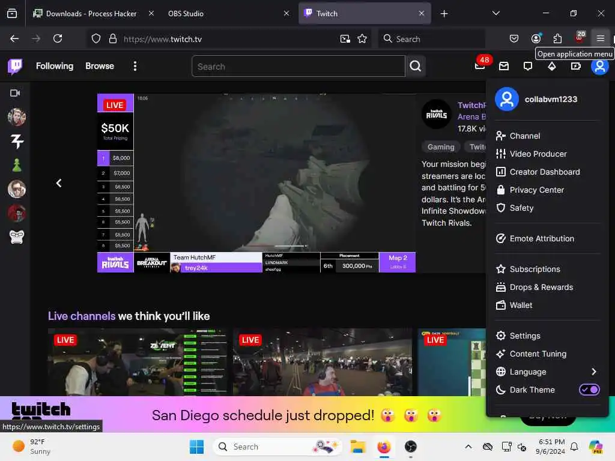Toggle the Dark Theme switch

click(589, 390)
